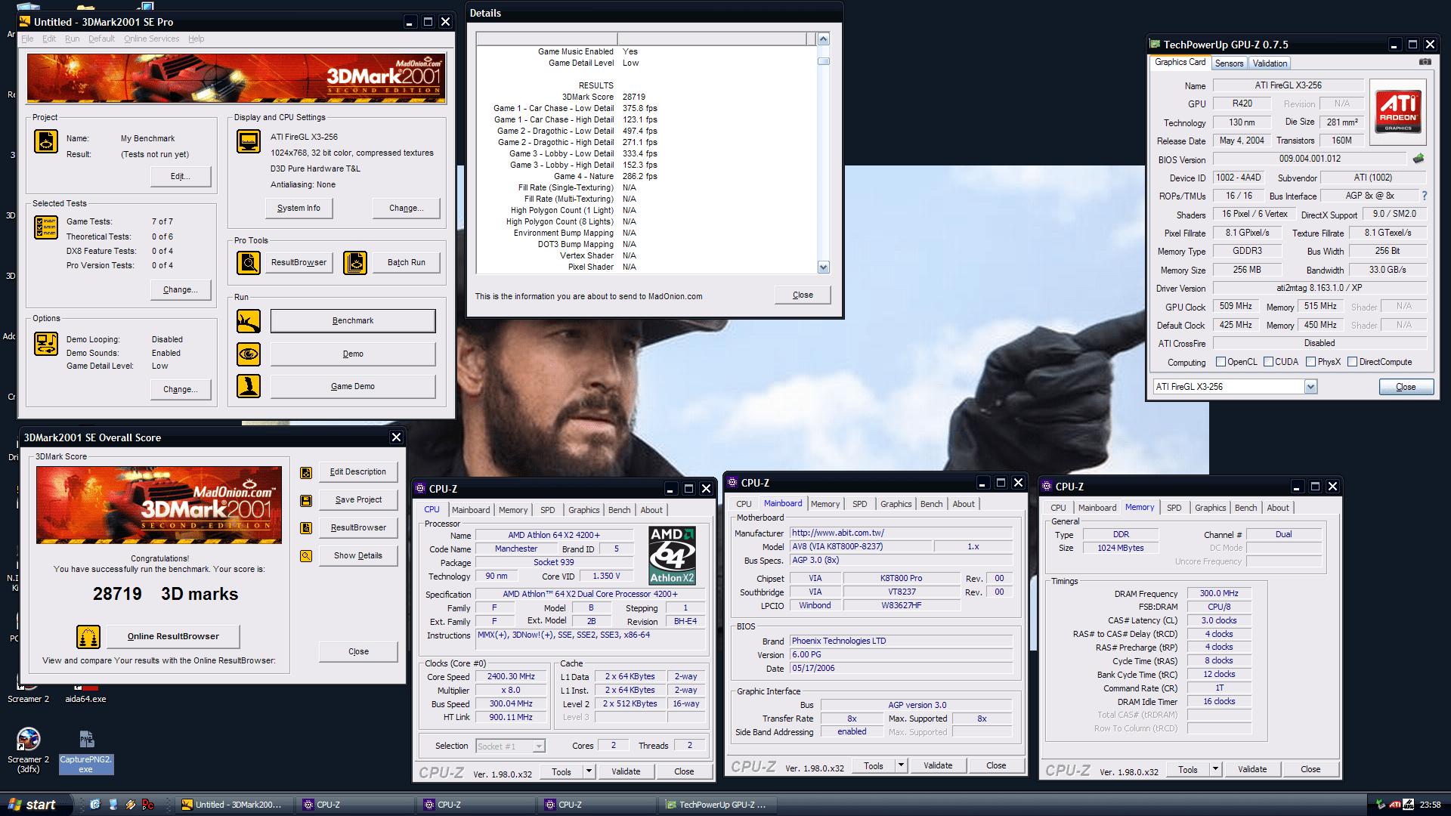This screenshot has width=1451, height=816.
Task: Click the taskbar clock showing 23:58
Action: [1430, 805]
